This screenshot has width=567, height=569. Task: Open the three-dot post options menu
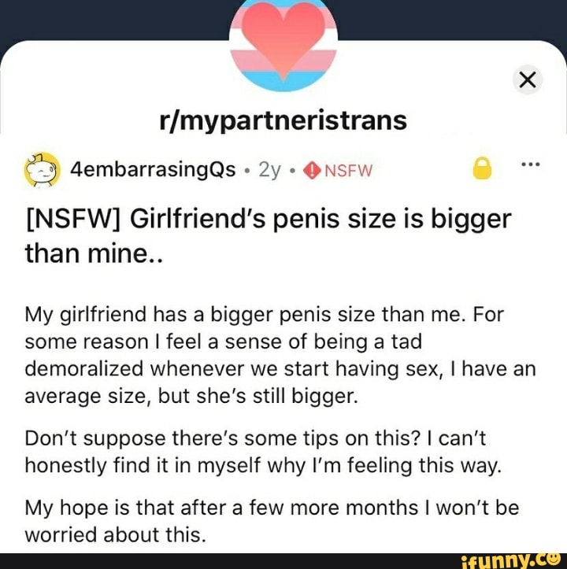pos(531,164)
